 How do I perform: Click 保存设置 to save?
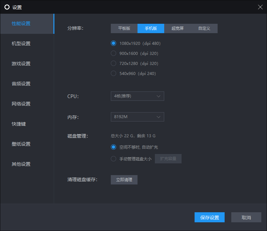pos(210,217)
